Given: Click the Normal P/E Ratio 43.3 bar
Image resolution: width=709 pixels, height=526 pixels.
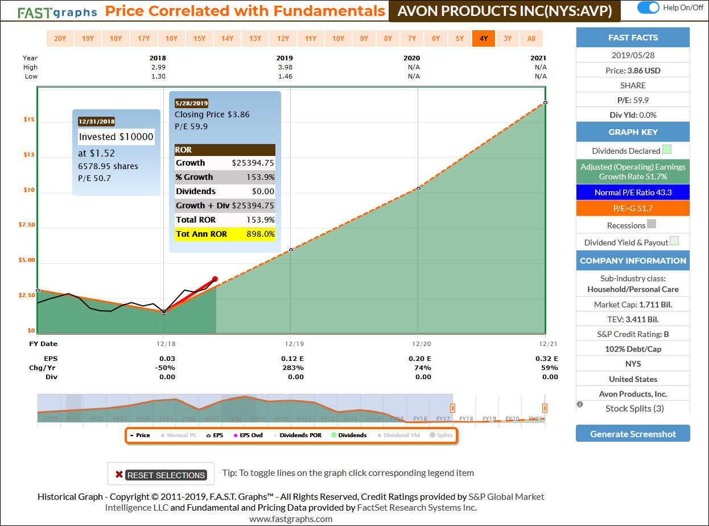Looking at the screenshot, I should tap(633, 192).
